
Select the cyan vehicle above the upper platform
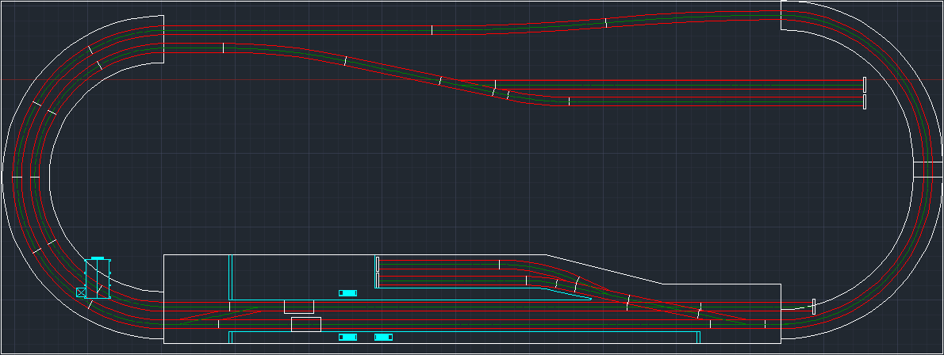(348, 293)
